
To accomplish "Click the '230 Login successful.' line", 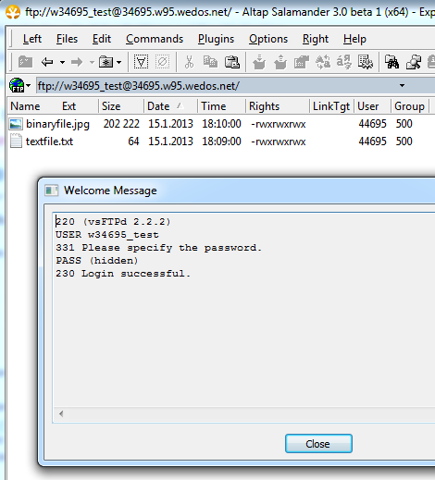I will 123,274.
